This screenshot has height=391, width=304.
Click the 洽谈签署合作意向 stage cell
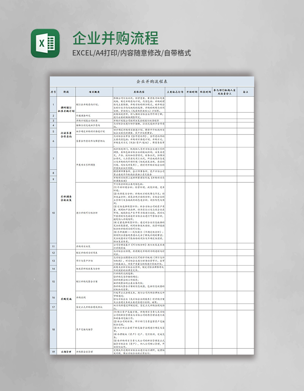point(66,135)
